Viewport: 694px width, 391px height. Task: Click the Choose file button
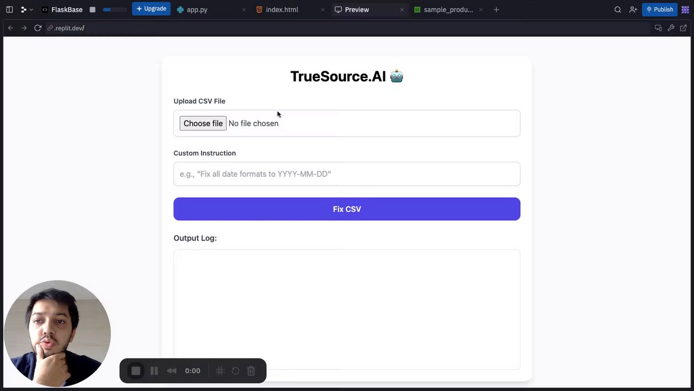(203, 123)
